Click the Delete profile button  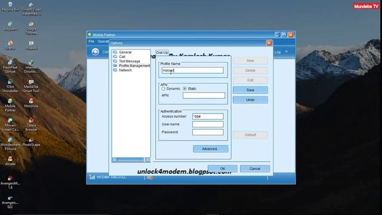250,70
